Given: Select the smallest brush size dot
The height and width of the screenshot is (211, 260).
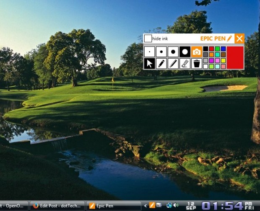Looking at the screenshot, I should point(149,52).
